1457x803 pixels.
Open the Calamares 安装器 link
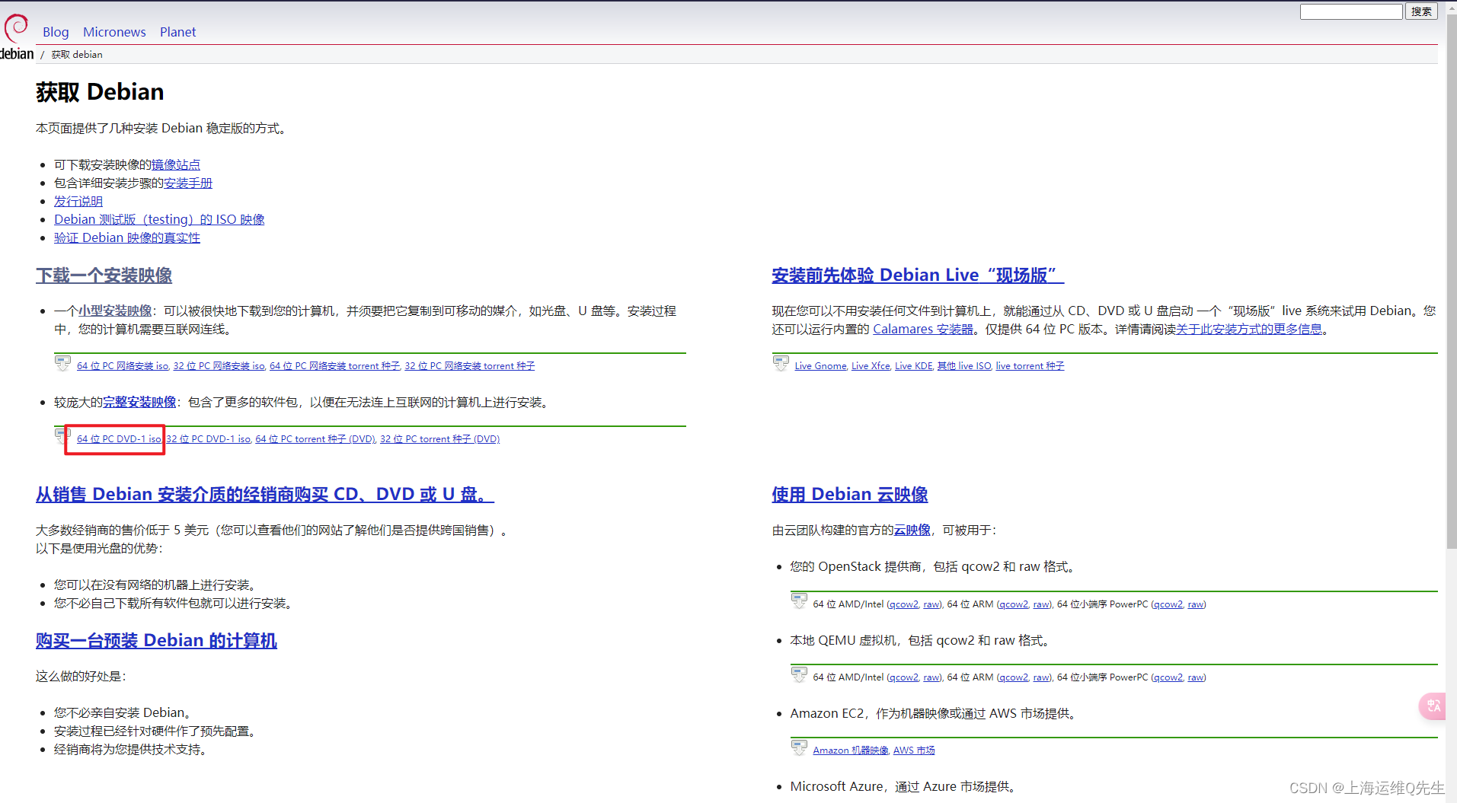pos(923,329)
